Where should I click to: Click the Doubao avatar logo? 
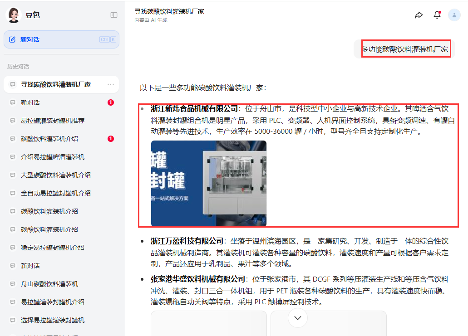tap(14, 15)
